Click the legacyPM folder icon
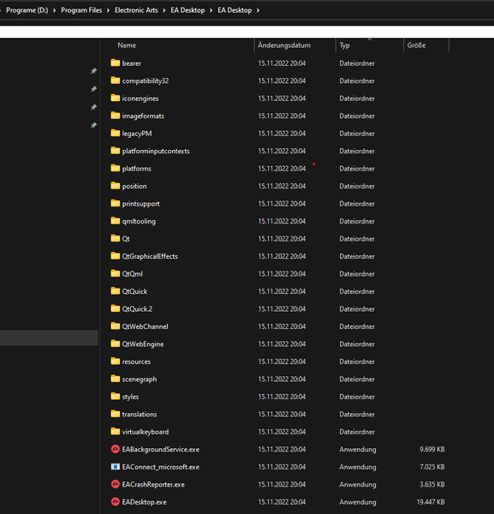This screenshot has width=494, height=514. [x=115, y=133]
